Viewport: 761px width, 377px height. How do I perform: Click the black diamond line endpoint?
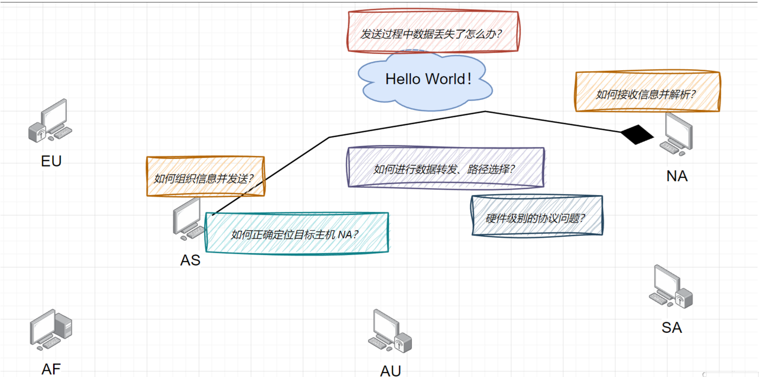[638, 135]
